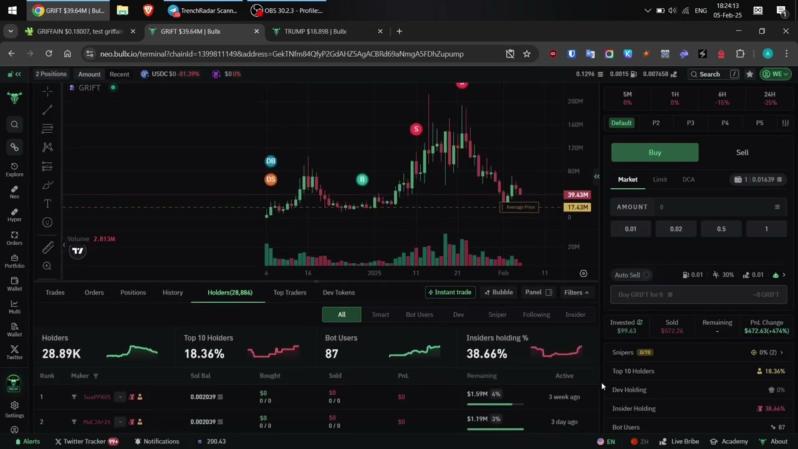
Task: Select the Insider holders filter
Action: coord(575,315)
